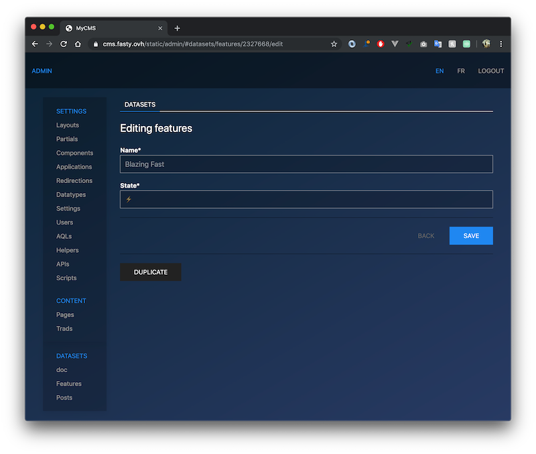This screenshot has width=536, height=454.
Task: Open the Google Translate extension icon
Action: [x=438, y=44]
